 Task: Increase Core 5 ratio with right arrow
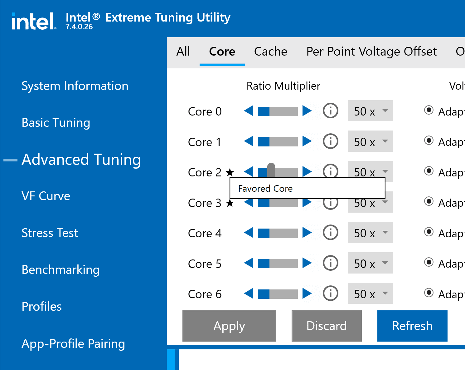coord(307,263)
